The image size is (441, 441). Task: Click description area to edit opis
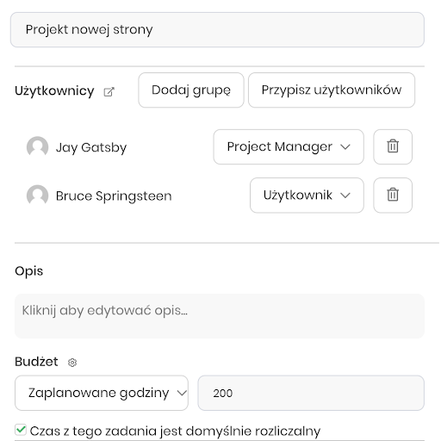click(220, 316)
